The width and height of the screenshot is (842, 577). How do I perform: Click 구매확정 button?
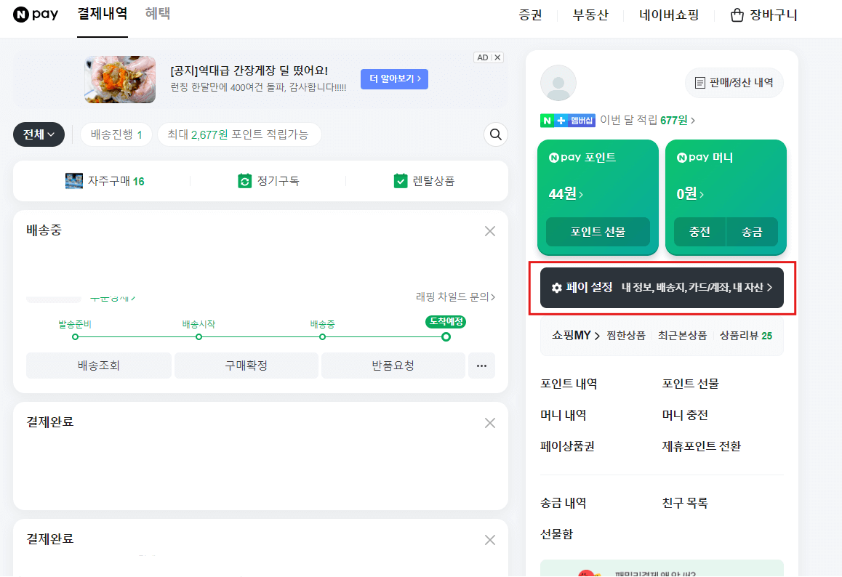pos(246,366)
